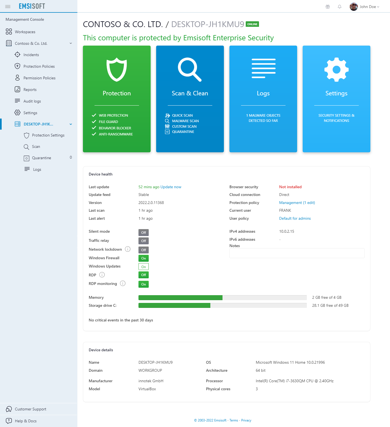Click the Help & Docs question icon
Image resolution: width=390 pixels, height=427 pixels.
(9, 421)
